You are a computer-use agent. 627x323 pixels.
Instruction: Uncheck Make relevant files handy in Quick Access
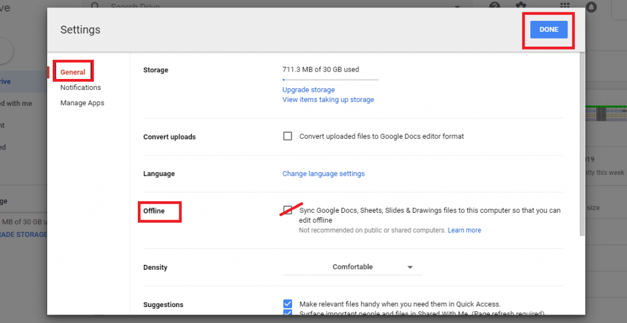click(x=288, y=304)
